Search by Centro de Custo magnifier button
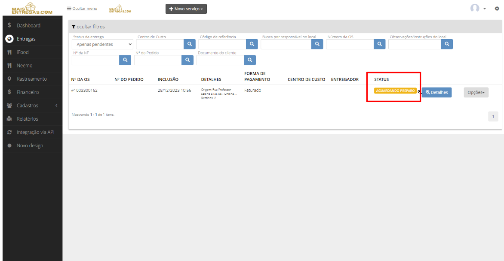 [190, 44]
